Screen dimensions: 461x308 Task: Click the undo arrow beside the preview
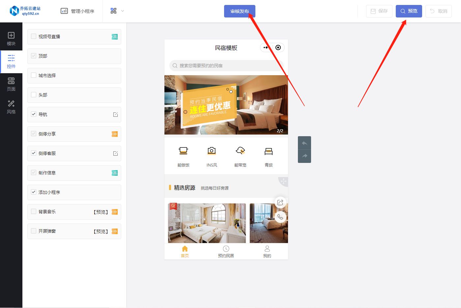click(304, 143)
